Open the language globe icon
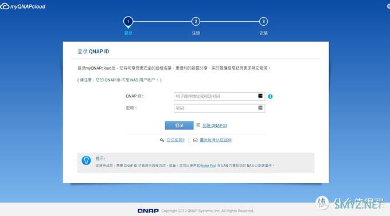 pyautogui.click(x=388, y=6)
